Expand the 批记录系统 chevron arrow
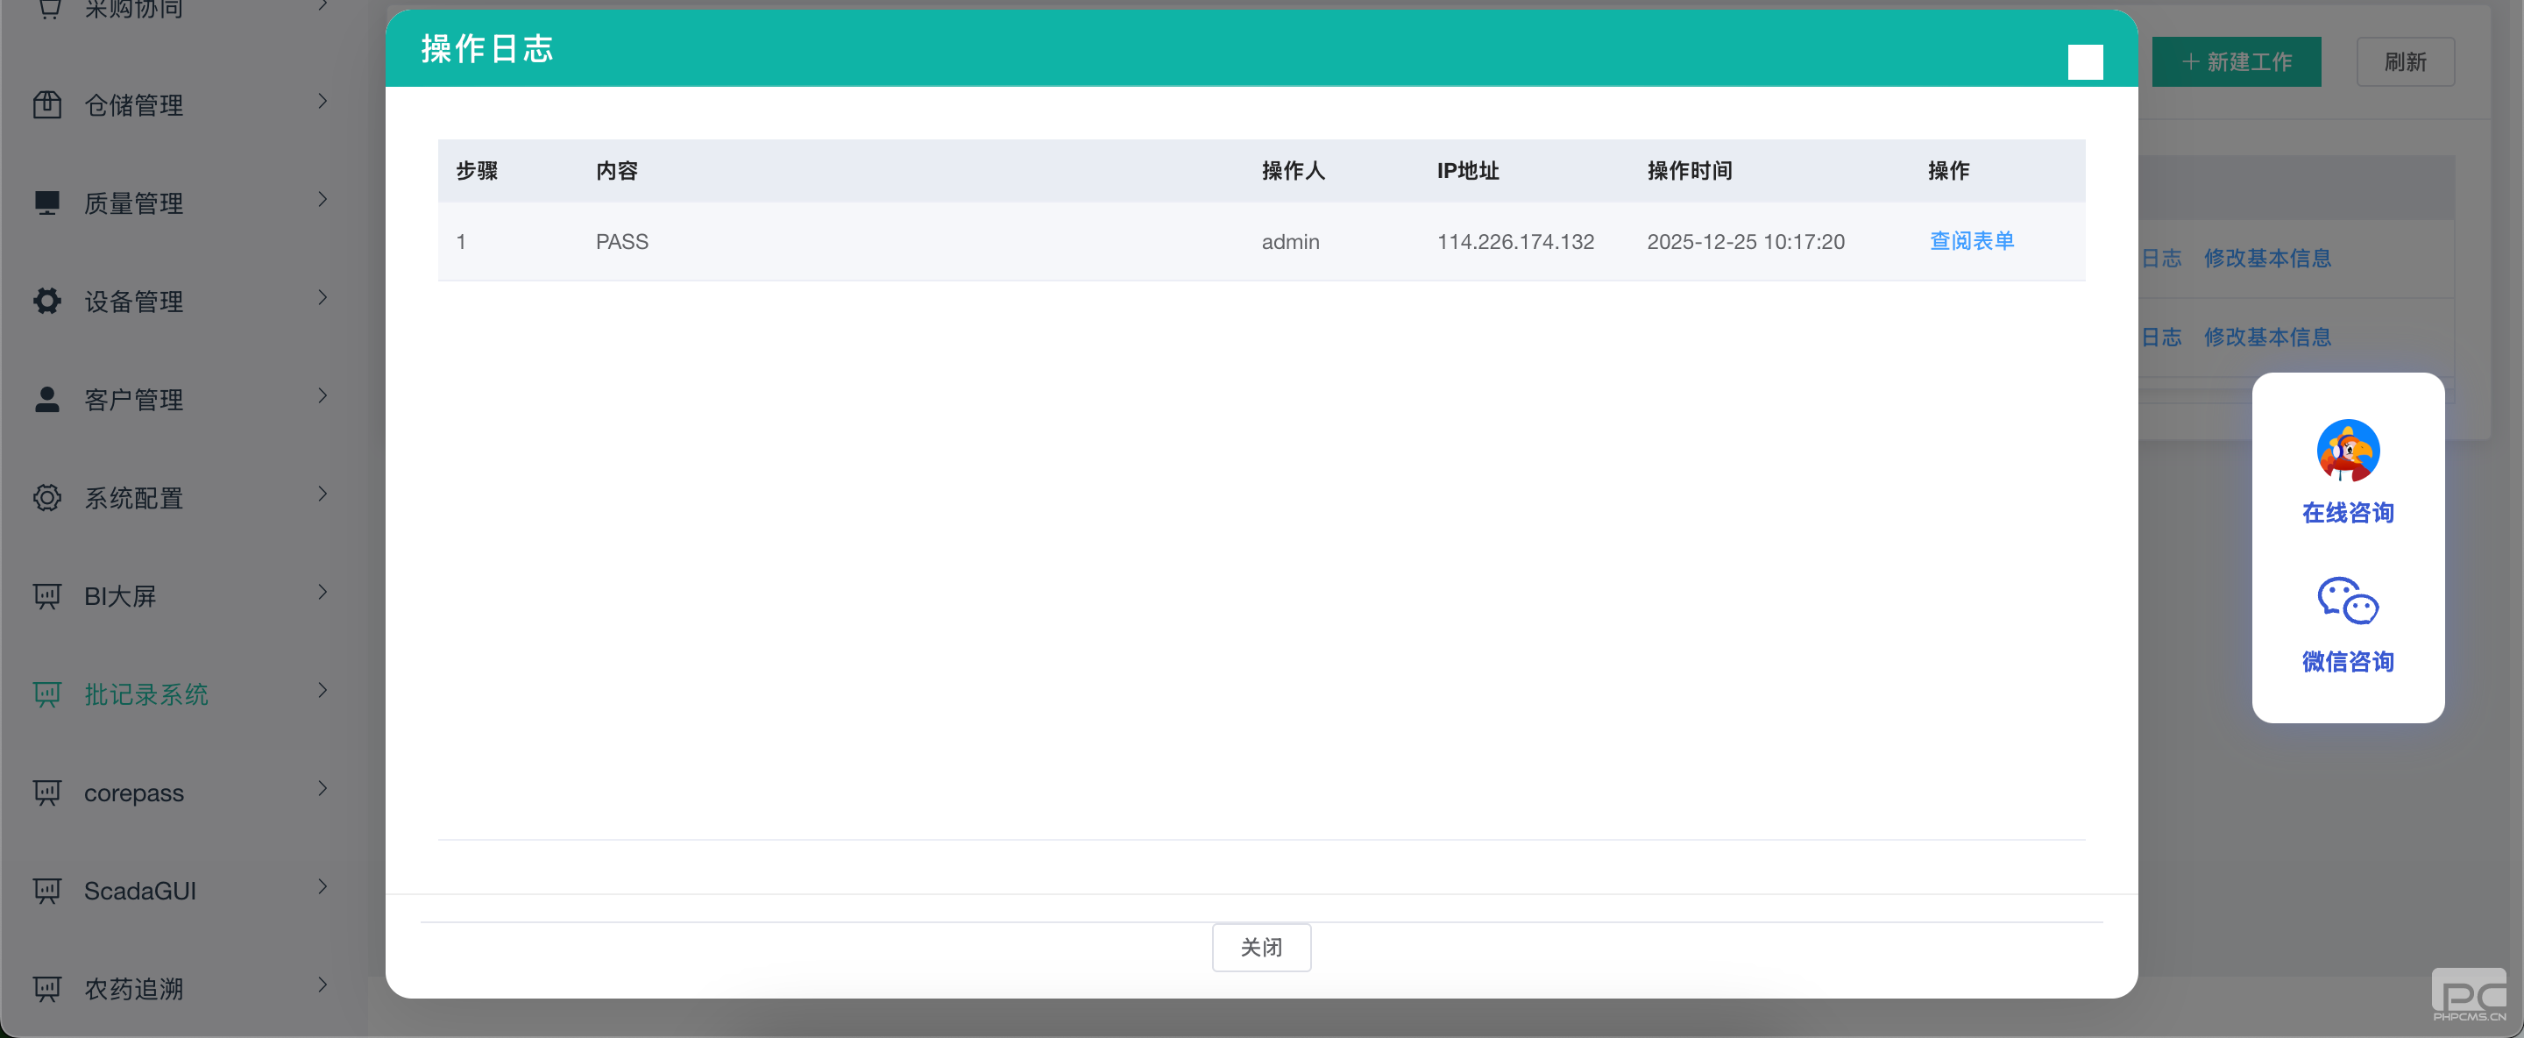The width and height of the screenshot is (2524, 1038). pos(323,691)
